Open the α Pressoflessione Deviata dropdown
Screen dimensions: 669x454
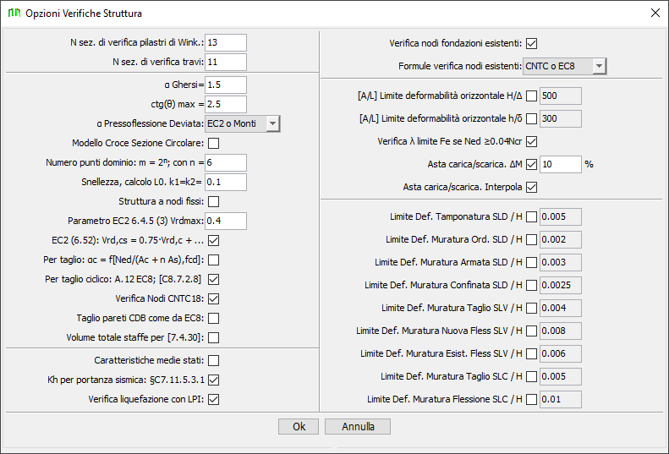point(243,123)
